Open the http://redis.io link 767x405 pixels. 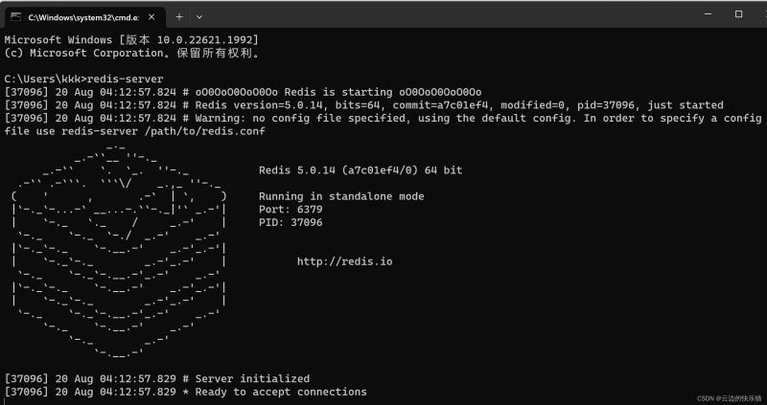point(344,261)
